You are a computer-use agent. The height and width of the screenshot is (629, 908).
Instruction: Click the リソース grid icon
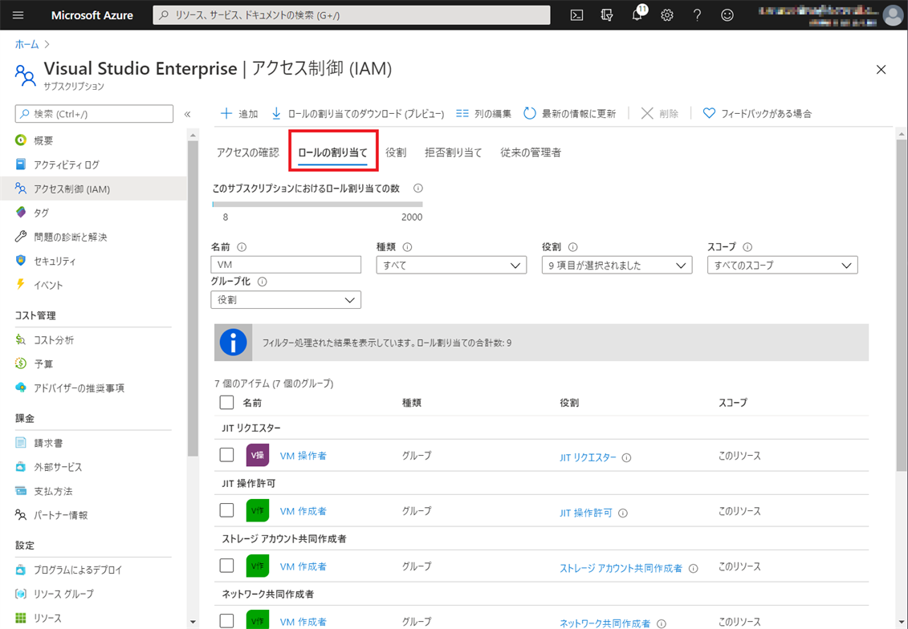[21, 618]
